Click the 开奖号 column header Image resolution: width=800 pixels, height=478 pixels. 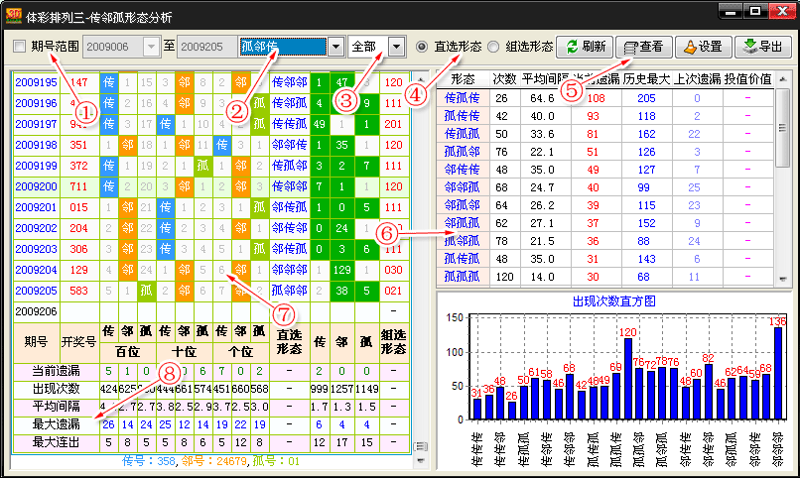pos(78,341)
